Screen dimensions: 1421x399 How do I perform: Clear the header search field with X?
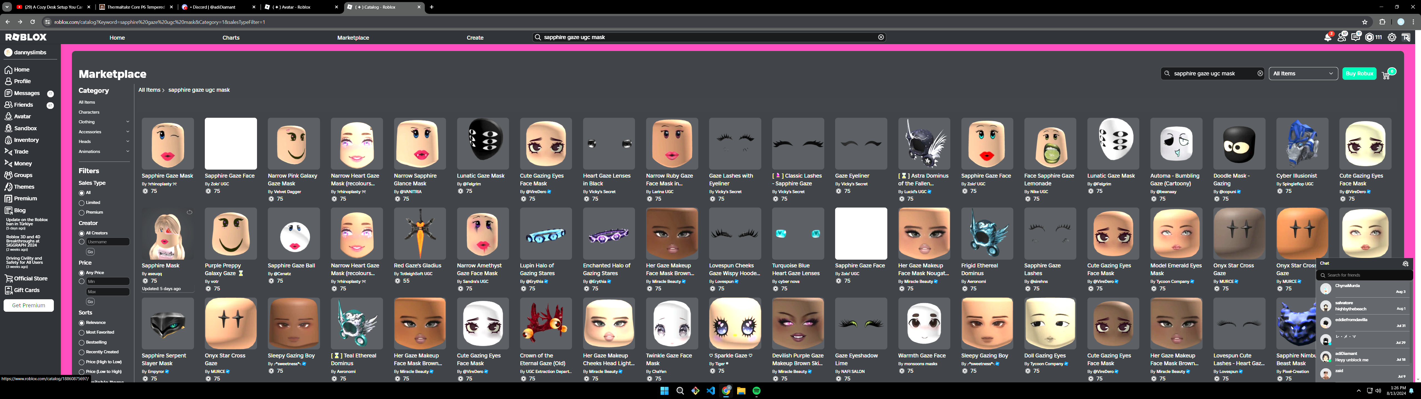881,37
